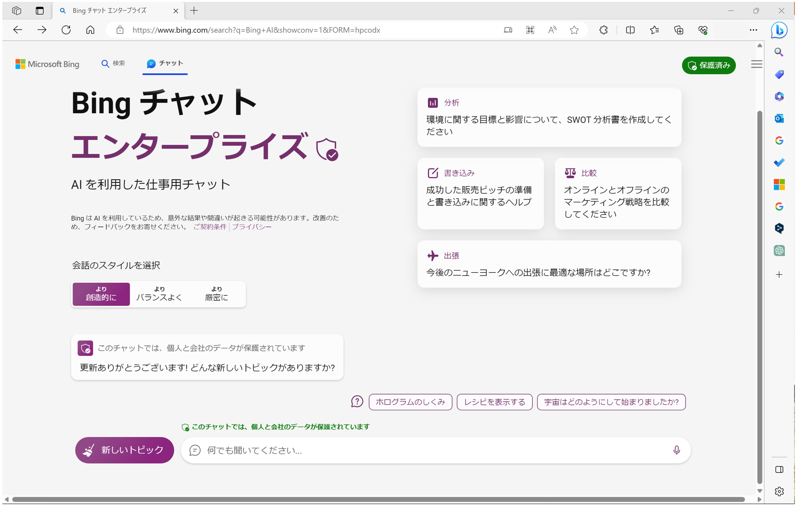View site information via lock icon
This screenshot has height=506, width=796.
coord(120,30)
